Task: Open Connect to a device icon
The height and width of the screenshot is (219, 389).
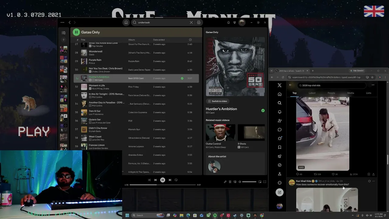Action: click(235, 182)
